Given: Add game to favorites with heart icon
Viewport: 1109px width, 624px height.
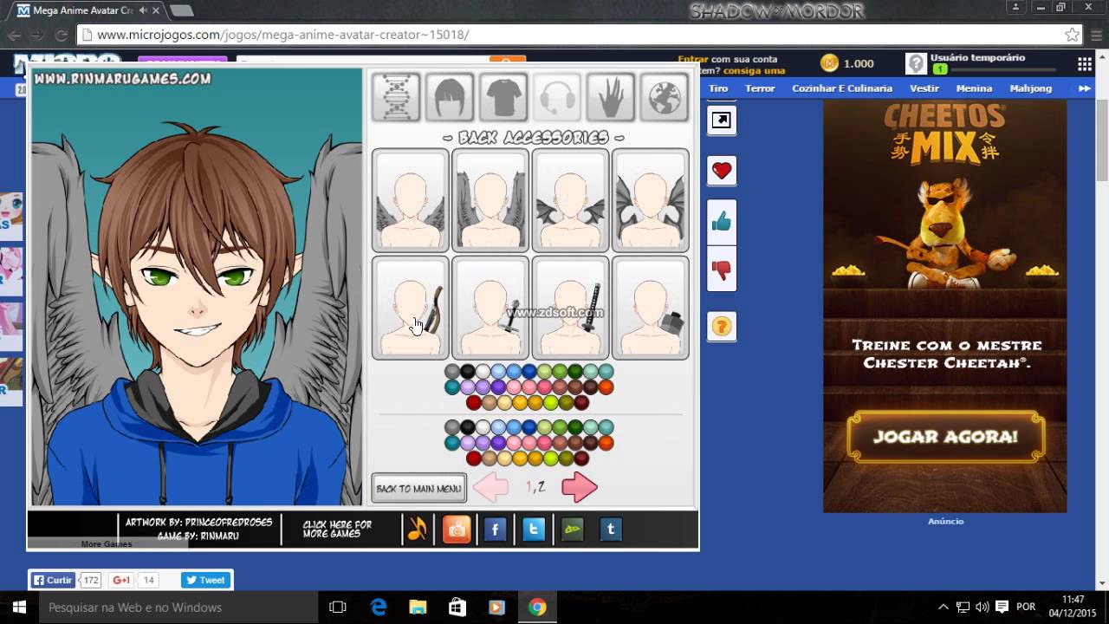Looking at the screenshot, I should 722,171.
